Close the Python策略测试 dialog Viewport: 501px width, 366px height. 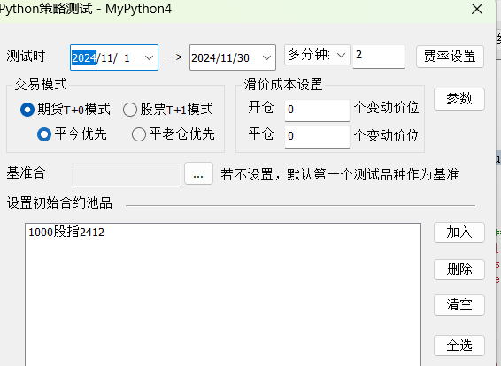(477, 9)
